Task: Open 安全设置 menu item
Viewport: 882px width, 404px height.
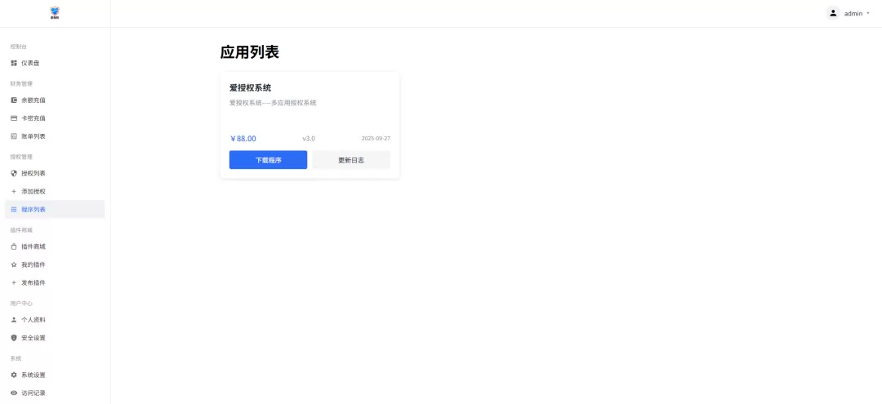Action: pos(33,338)
